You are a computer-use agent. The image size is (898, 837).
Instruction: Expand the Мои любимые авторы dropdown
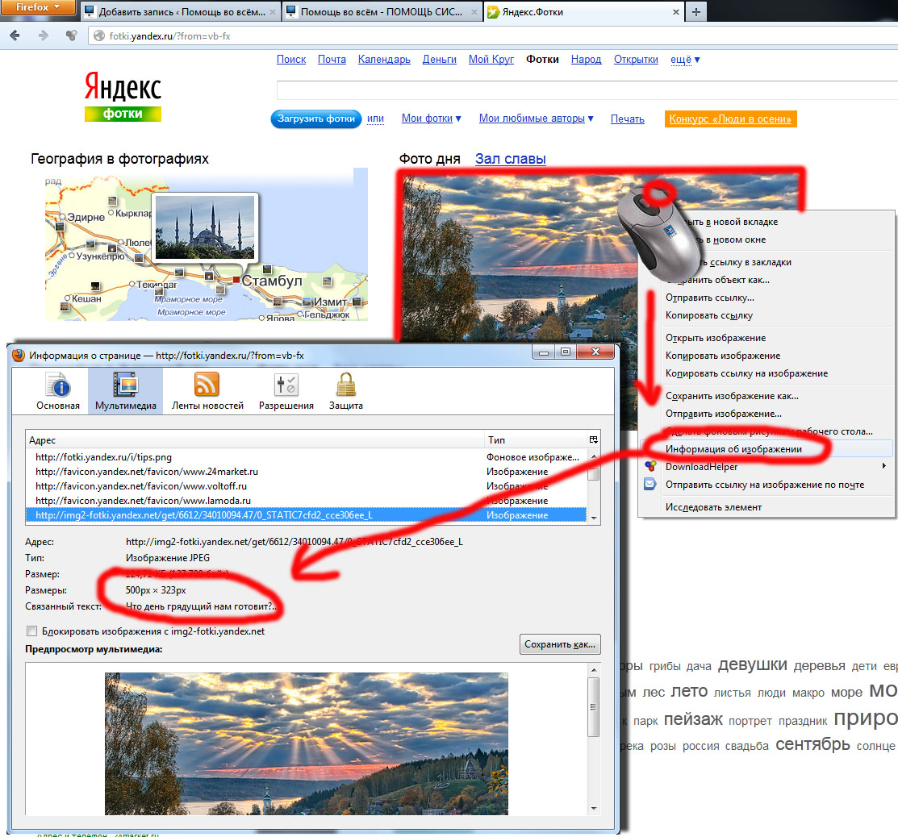point(536,119)
